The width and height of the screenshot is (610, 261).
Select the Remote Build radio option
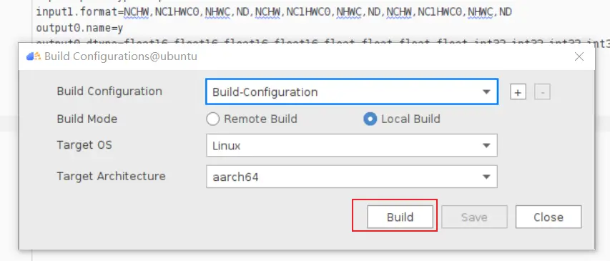tap(213, 119)
